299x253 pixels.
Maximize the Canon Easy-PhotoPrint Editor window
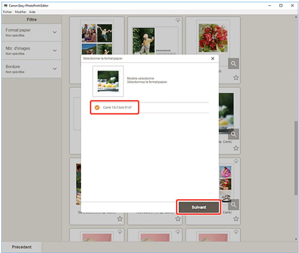(281, 5)
